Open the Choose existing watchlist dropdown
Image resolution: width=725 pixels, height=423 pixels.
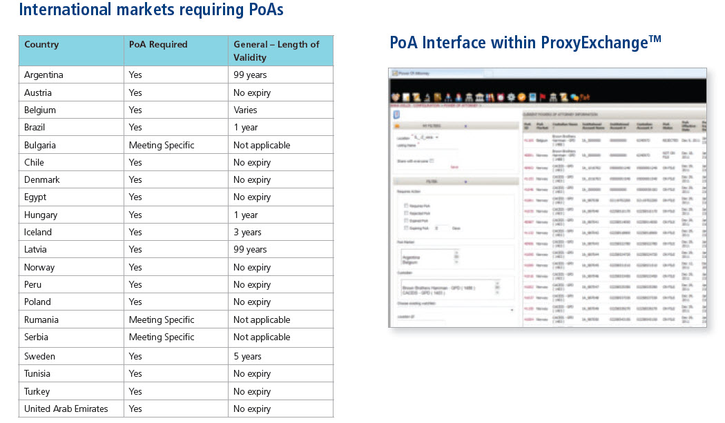pos(512,310)
